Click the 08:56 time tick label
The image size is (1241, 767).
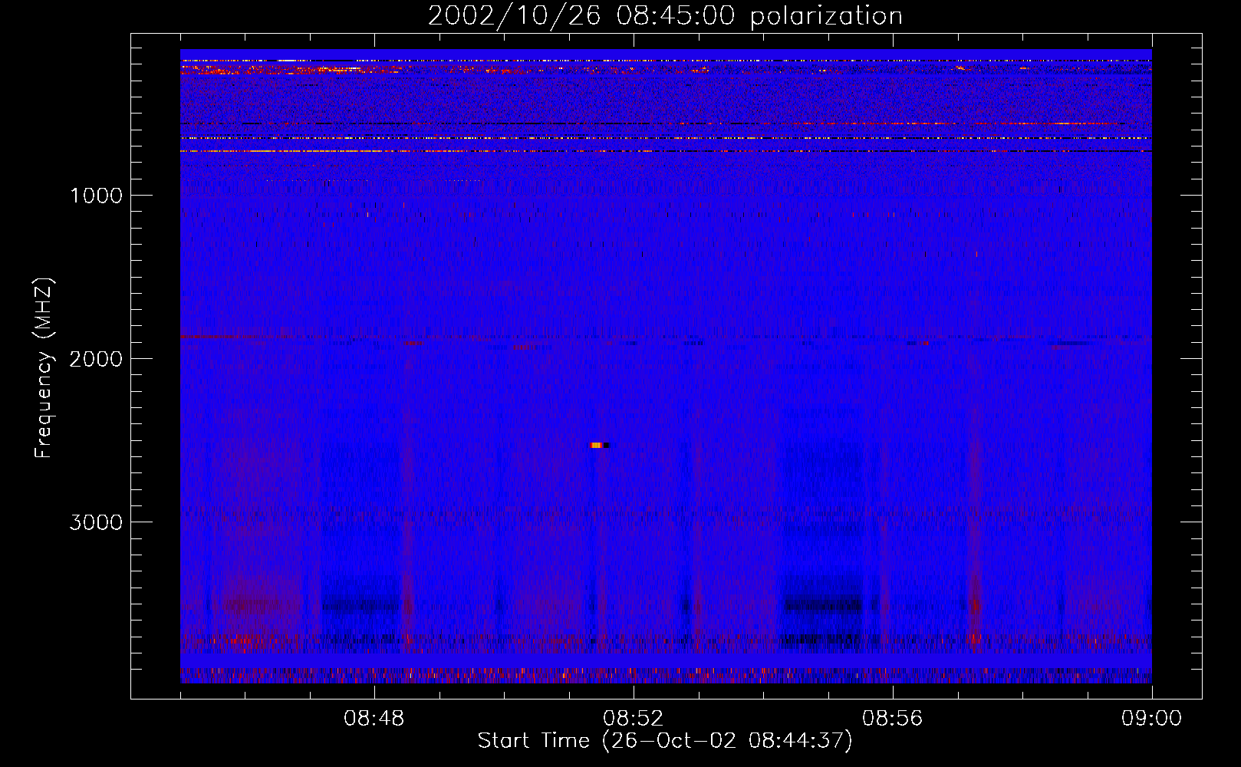tap(892, 719)
